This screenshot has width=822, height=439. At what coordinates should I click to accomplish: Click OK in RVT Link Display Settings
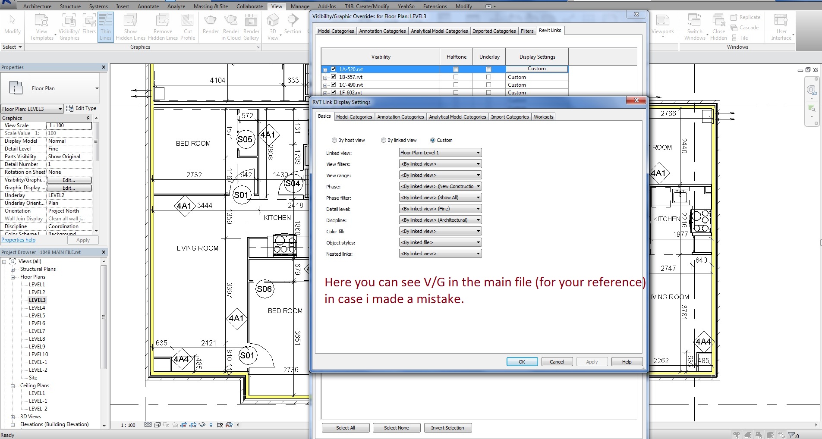point(522,362)
